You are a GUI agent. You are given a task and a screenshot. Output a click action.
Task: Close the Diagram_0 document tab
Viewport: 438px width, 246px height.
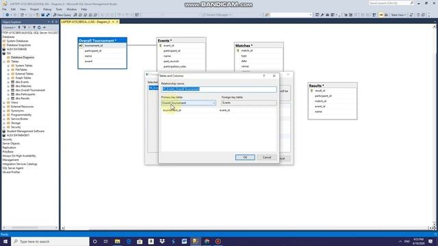pos(117,22)
